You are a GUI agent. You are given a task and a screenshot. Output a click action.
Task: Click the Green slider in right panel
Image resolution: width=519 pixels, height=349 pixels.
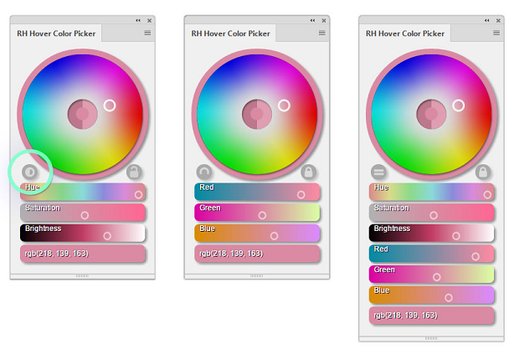[x=432, y=275]
